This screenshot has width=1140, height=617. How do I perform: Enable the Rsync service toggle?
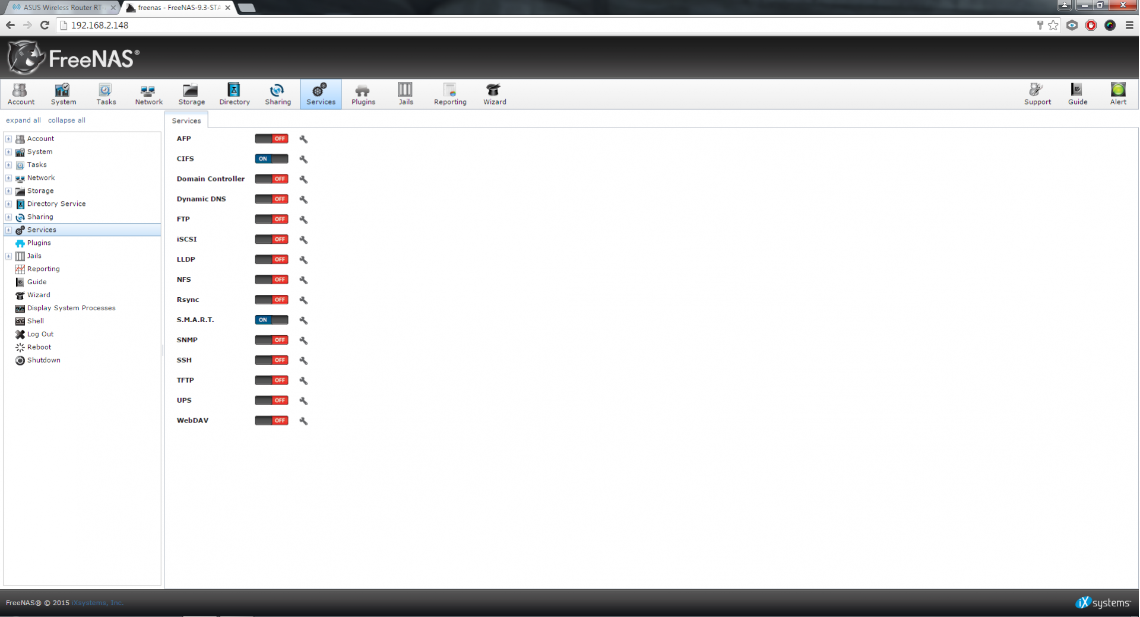[x=271, y=300]
